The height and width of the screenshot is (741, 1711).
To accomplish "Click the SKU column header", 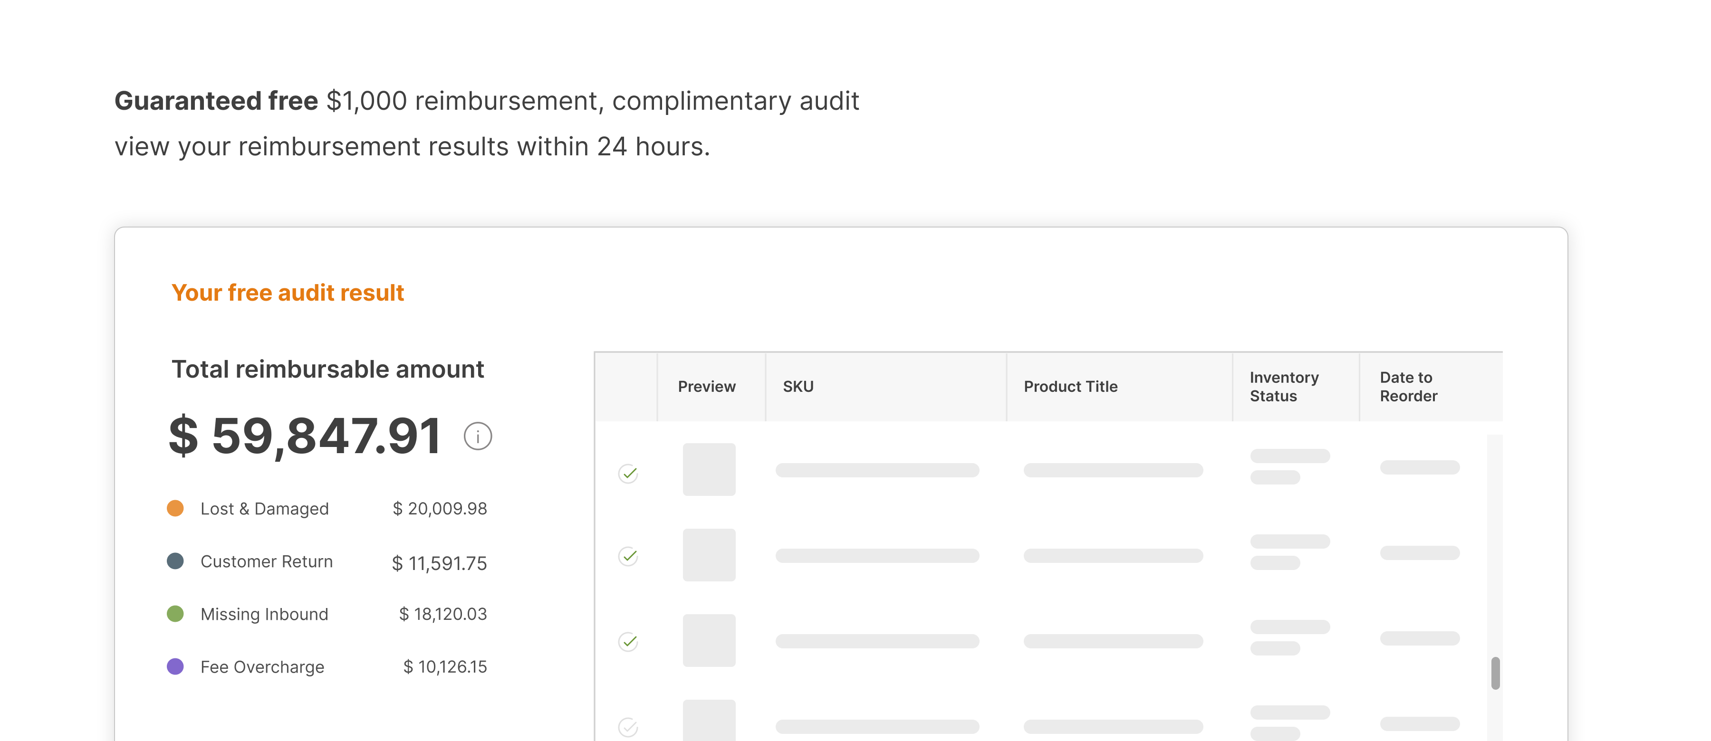I will (x=798, y=387).
